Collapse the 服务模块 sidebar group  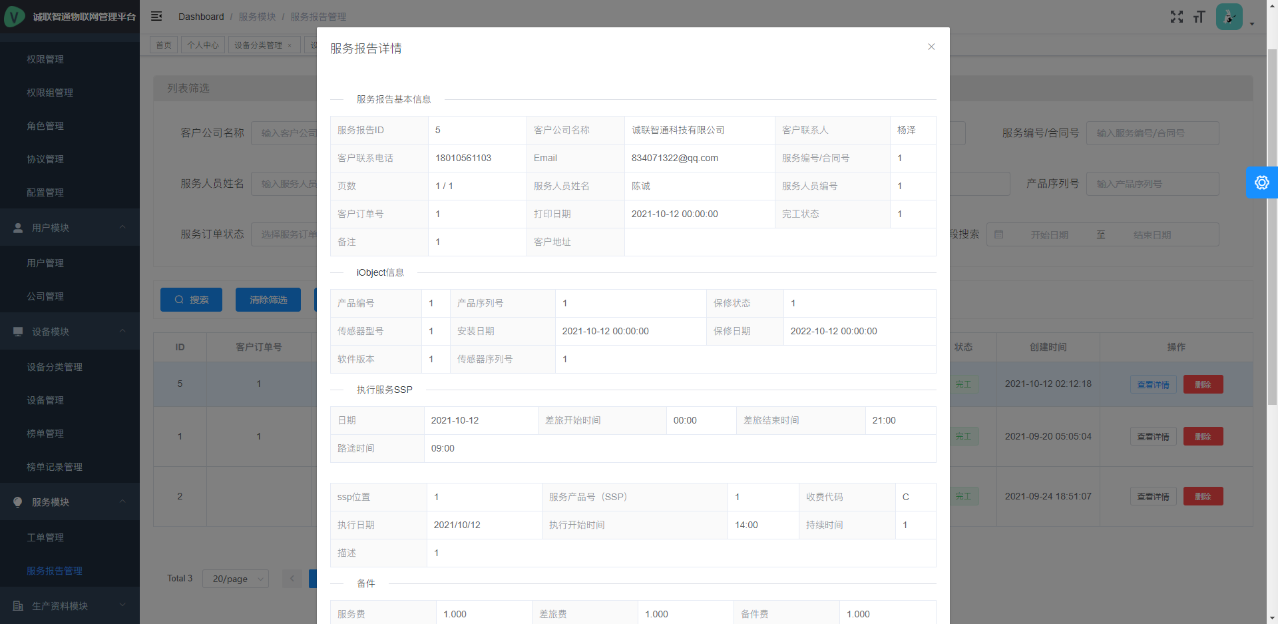(70, 502)
